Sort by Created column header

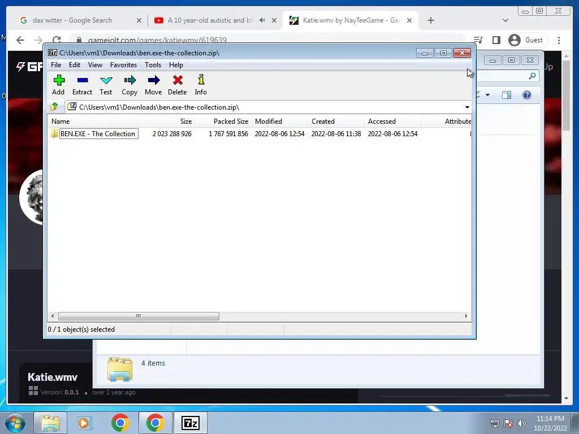click(336, 121)
